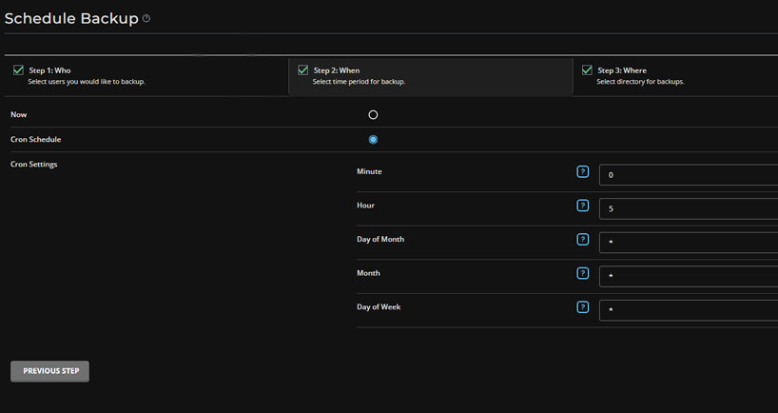Image resolution: width=778 pixels, height=413 pixels.
Task: Click the Day of Week help icon
Action: click(x=582, y=306)
